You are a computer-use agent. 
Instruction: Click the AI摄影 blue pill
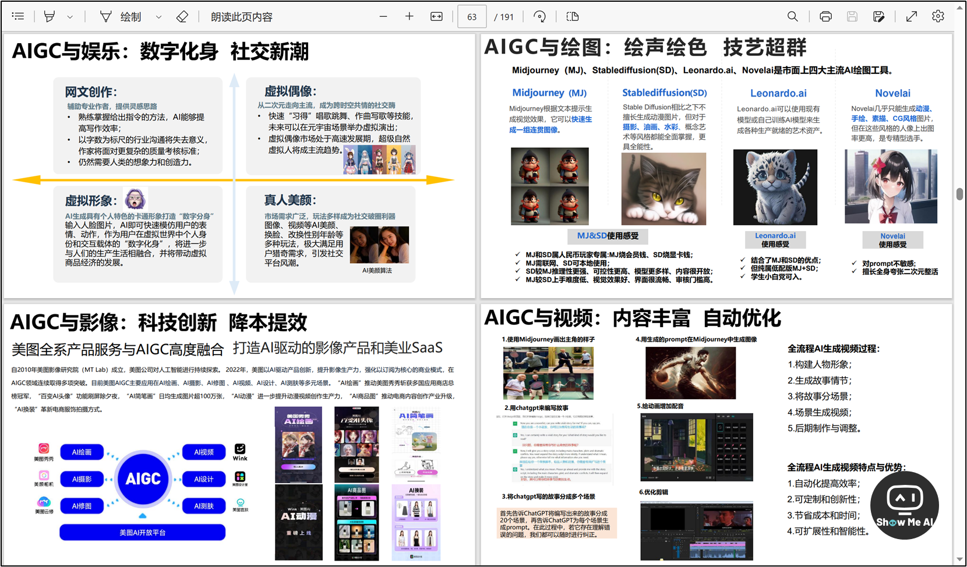(82, 479)
